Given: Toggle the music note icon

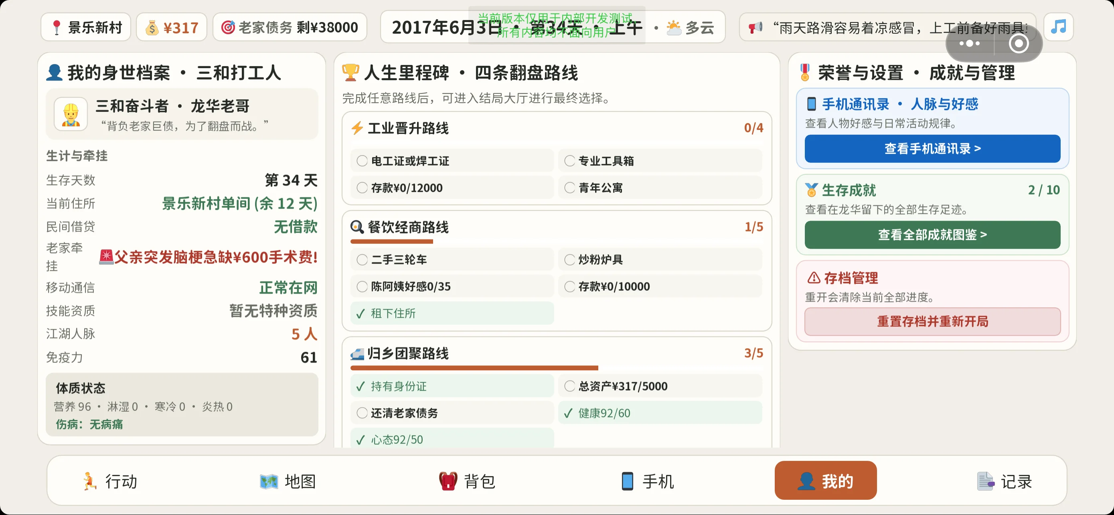Looking at the screenshot, I should pyautogui.click(x=1058, y=27).
